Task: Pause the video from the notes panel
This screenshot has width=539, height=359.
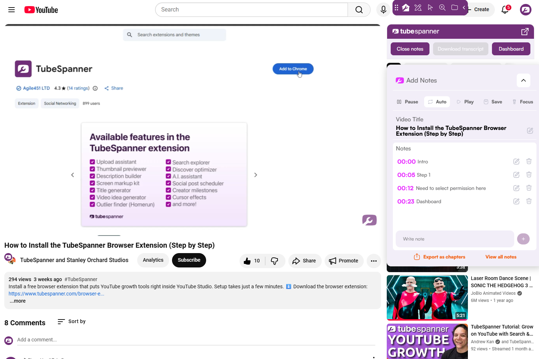Action: (408, 102)
